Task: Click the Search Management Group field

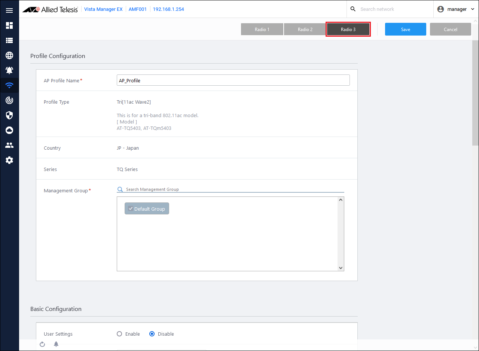Action: pyautogui.click(x=234, y=189)
